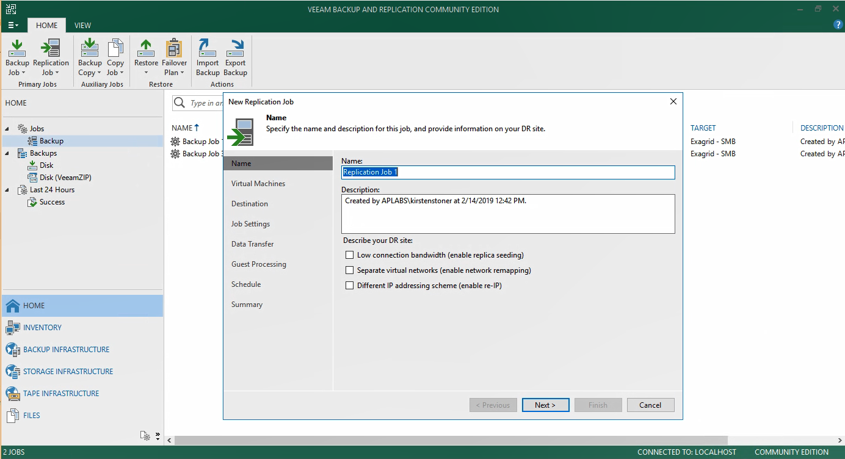Click the job Name input field
The width and height of the screenshot is (845, 459).
coord(508,172)
